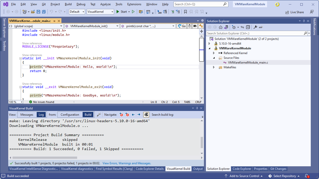This screenshot has width=319, height=179.
Task: Toggle the build log color palette icon
Action: (x=146, y=115)
